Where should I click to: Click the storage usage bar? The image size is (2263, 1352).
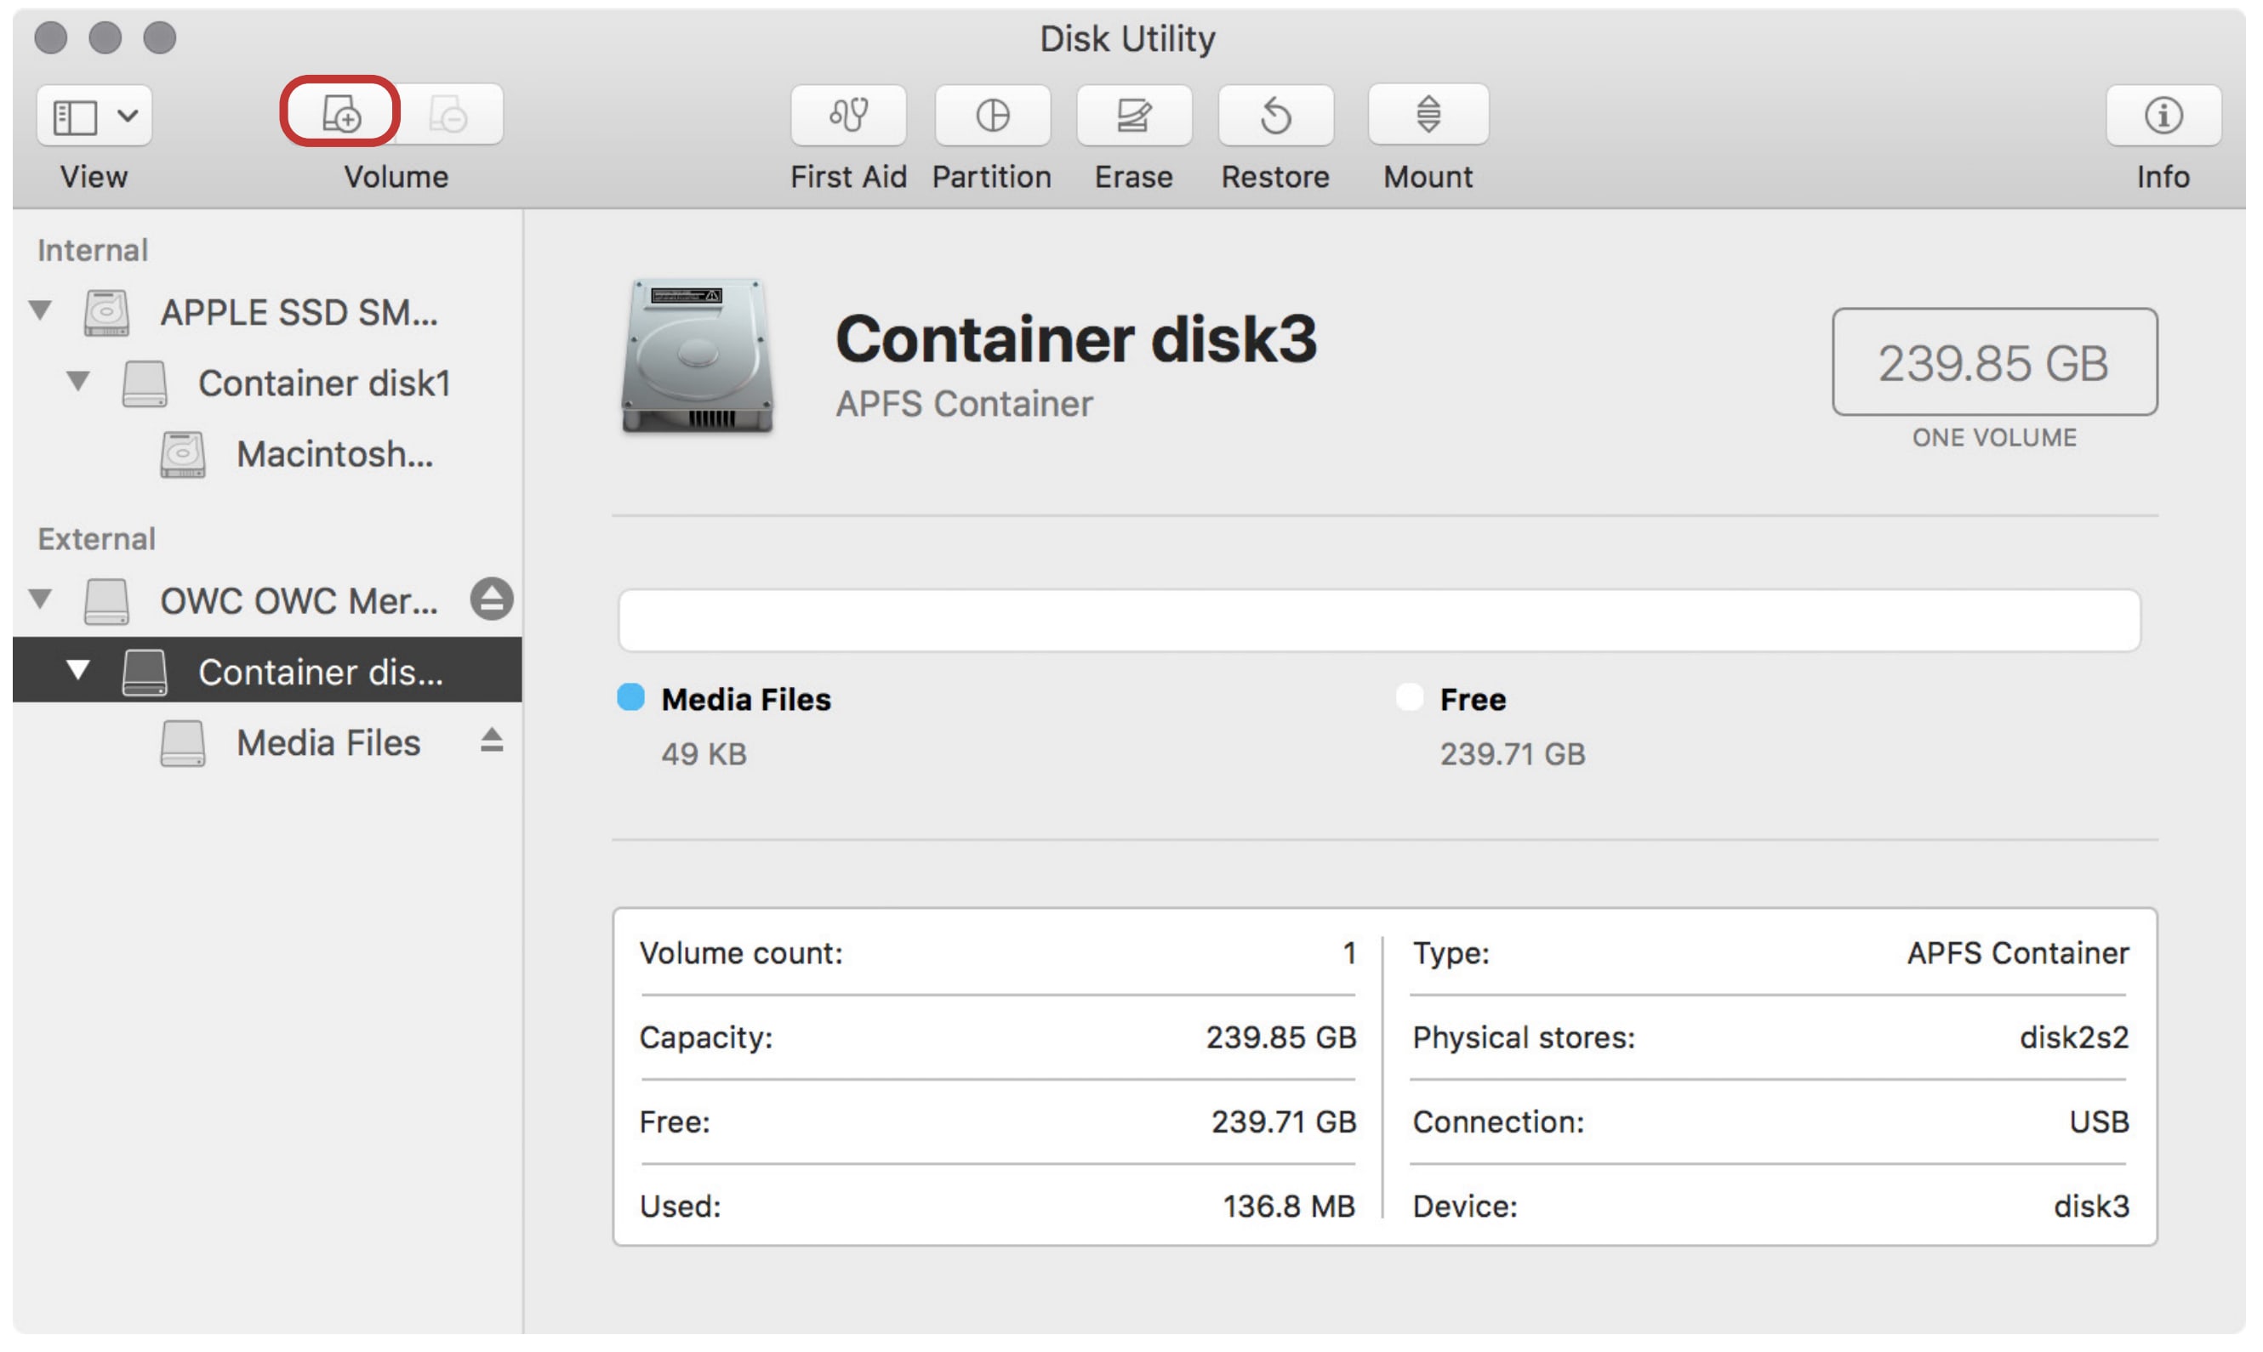1378,621
